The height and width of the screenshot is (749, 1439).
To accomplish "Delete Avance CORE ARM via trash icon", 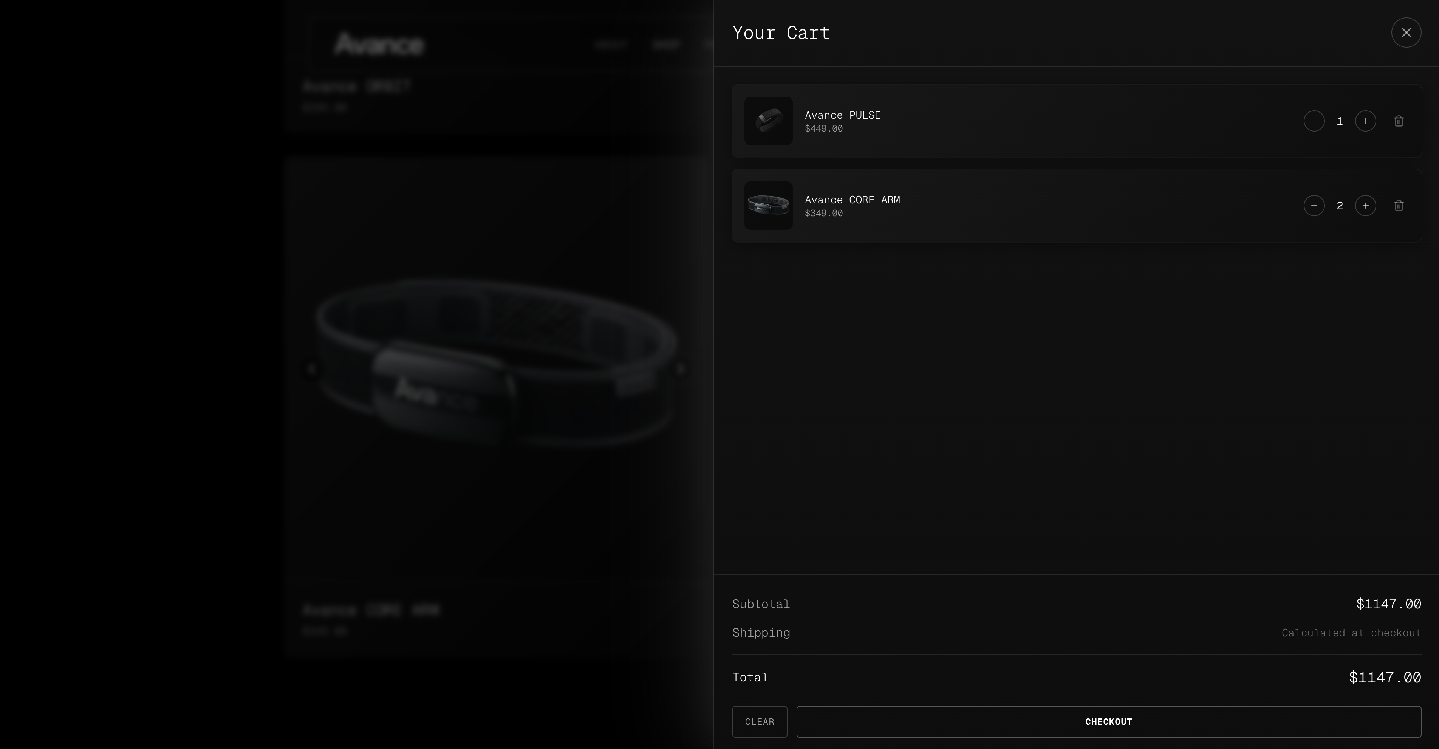I will point(1399,206).
